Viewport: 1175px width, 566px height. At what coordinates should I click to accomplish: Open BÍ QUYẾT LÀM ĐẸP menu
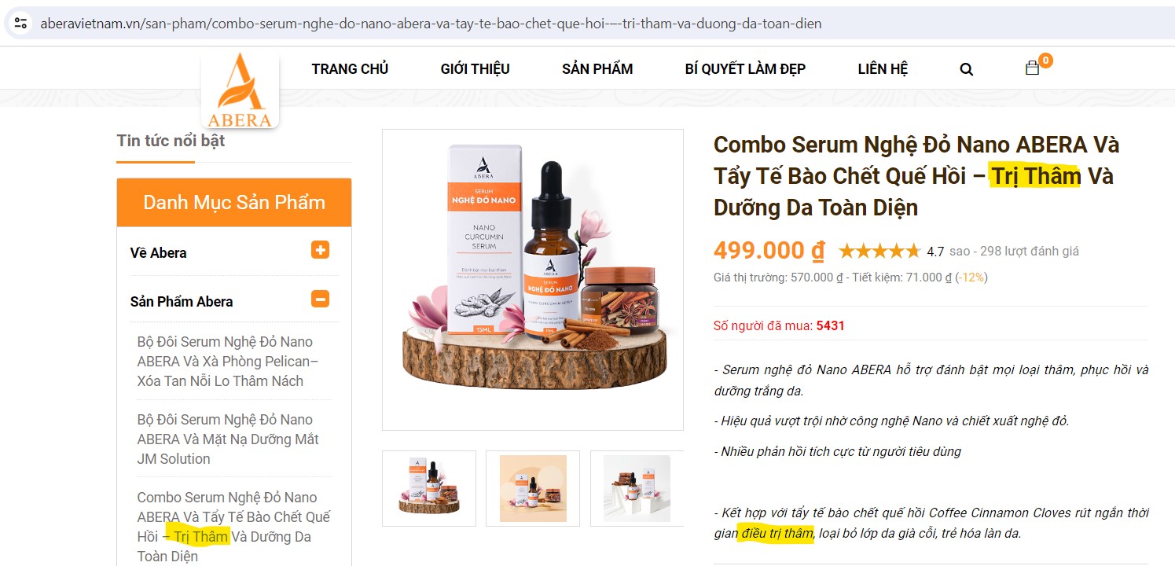[745, 69]
